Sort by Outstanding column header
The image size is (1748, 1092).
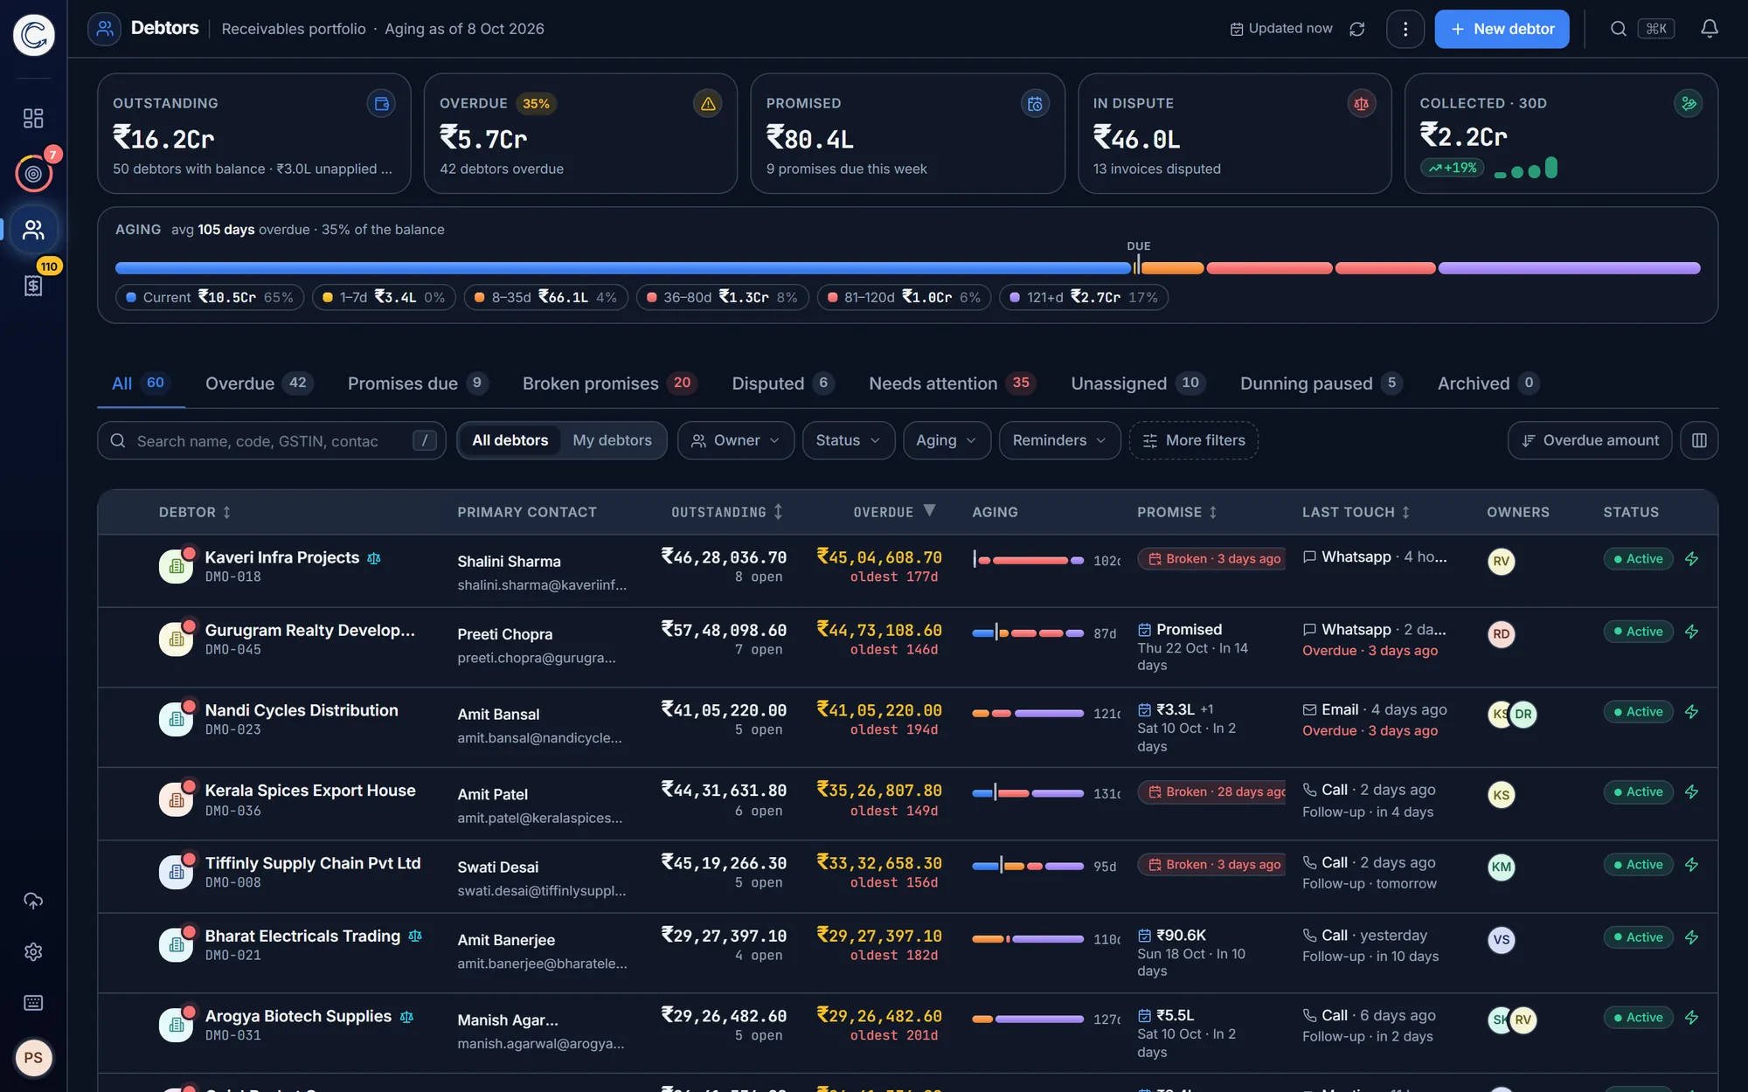[x=726, y=512]
